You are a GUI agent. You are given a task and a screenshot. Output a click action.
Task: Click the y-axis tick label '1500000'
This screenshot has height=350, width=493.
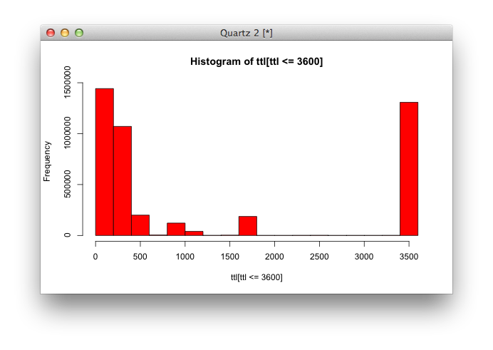(67, 82)
